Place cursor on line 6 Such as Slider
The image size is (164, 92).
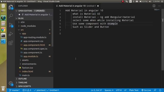[91, 27]
